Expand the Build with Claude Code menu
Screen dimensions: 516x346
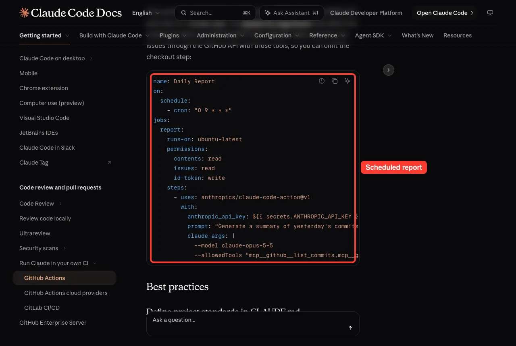pos(114,35)
